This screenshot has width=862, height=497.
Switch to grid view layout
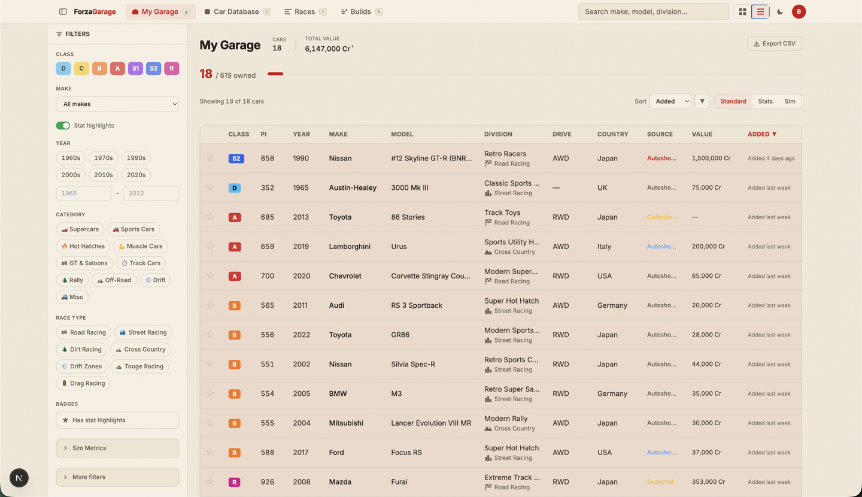click(742, 11)
